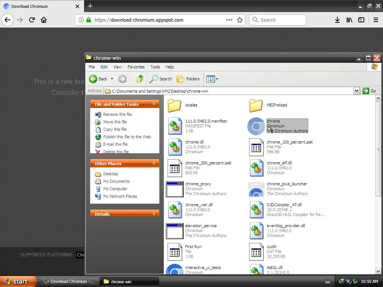Show Firefox downloads arrow icon
Viewport: 383px width, 287px height.
tap(337, 20)
